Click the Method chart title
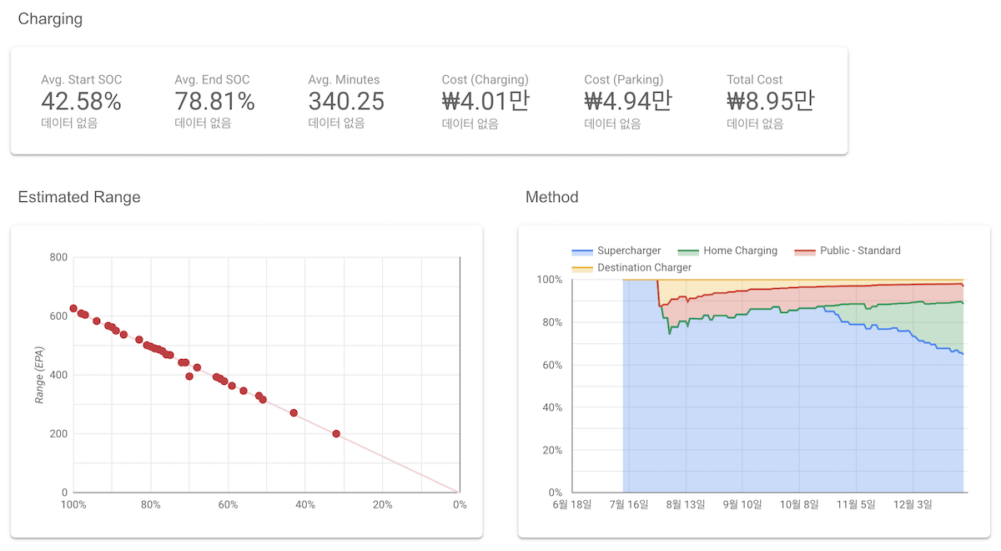This screenshot has height=551, width=1001. 551,198
